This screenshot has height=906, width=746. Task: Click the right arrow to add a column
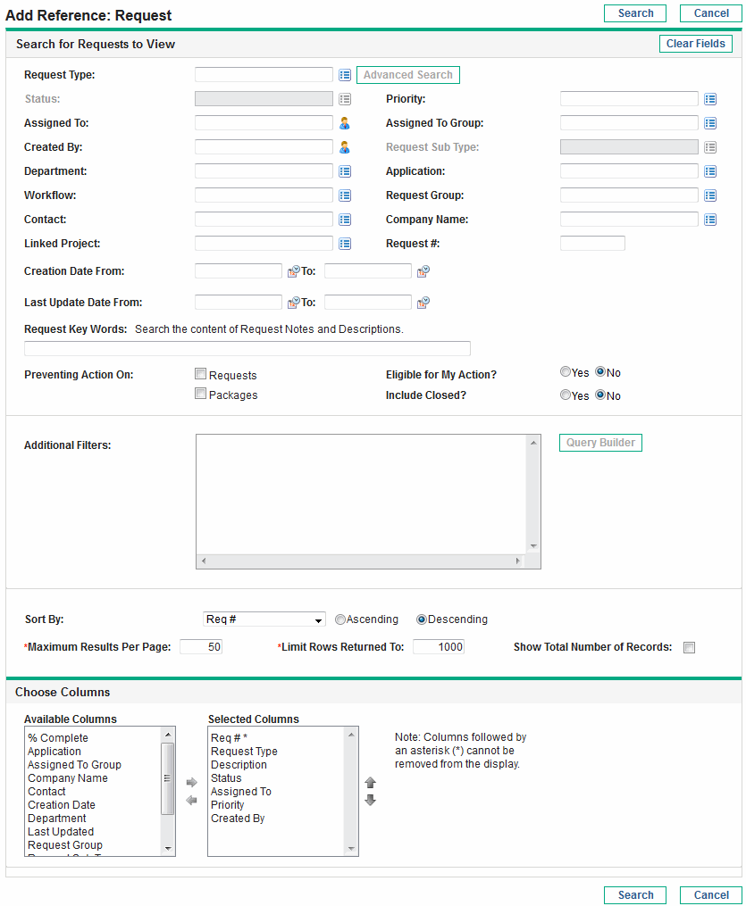point(192,780)
